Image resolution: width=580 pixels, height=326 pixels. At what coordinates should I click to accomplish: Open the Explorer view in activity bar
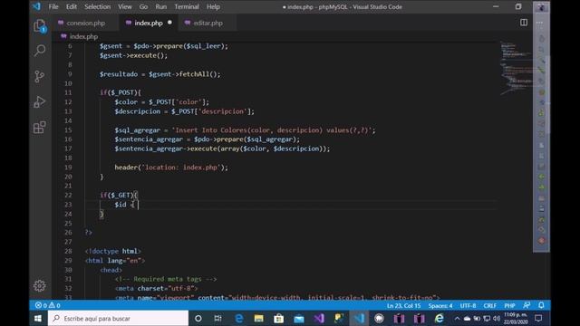click(x=40, y=25)
